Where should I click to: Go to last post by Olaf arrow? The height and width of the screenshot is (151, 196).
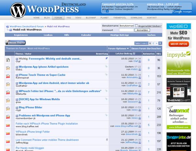coord(140,61)
